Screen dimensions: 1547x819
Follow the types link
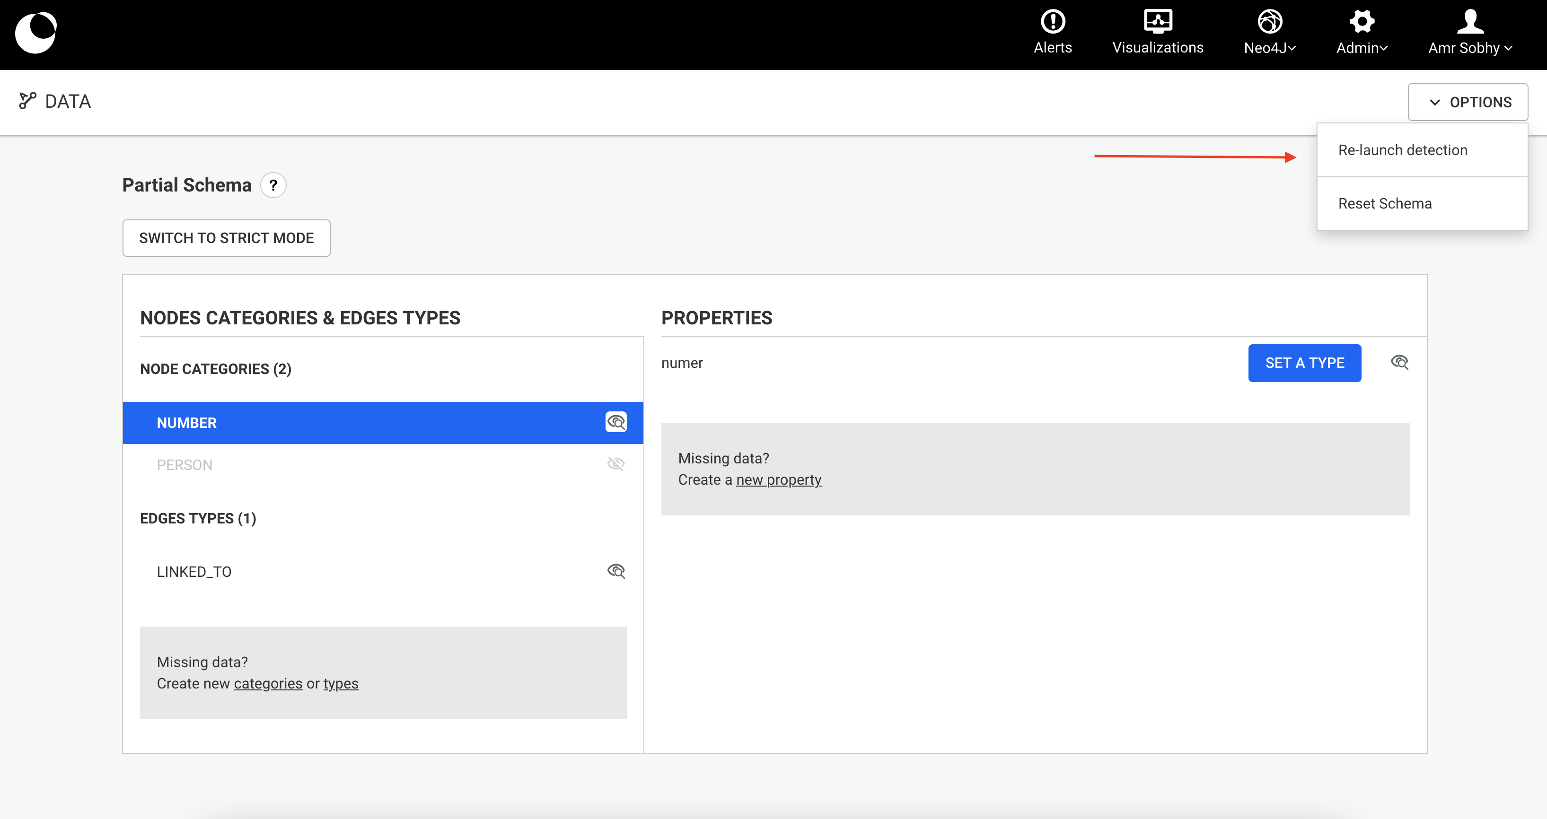pos(341,683)
